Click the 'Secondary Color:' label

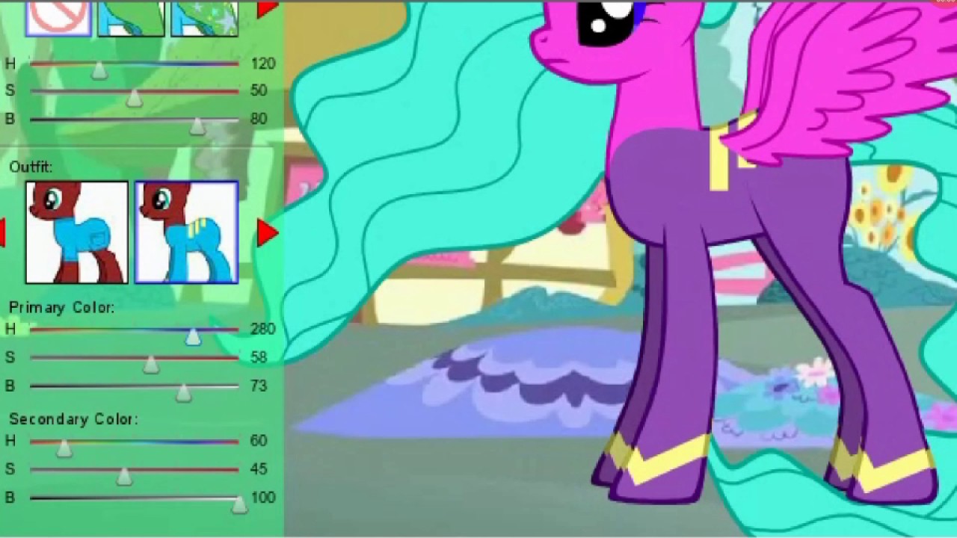coord(73,419)
